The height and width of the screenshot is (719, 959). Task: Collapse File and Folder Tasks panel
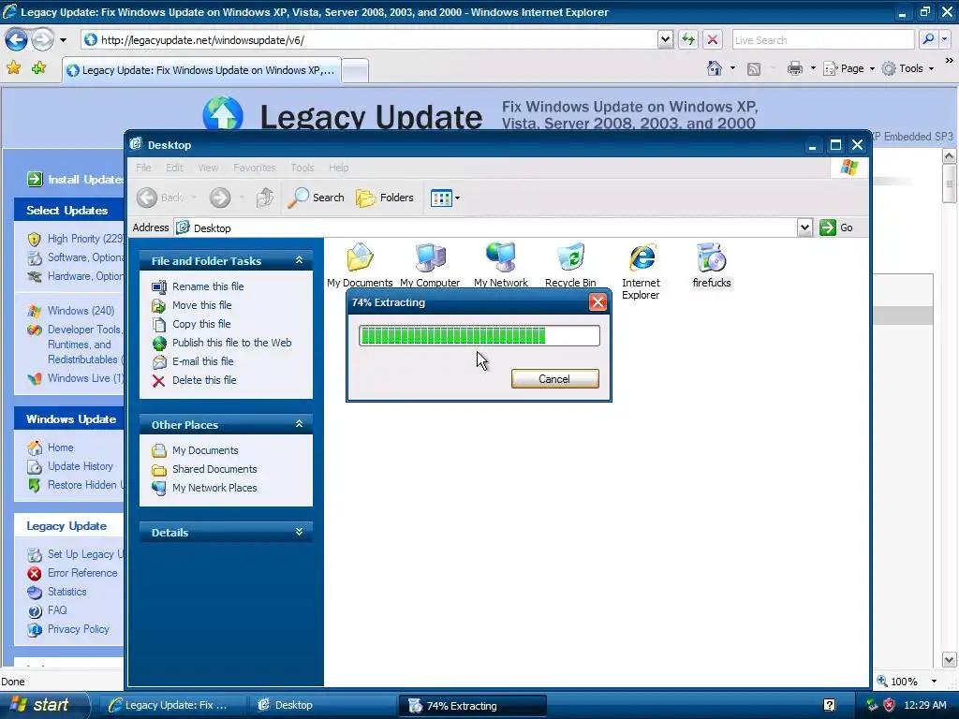[x=299, y=260]
